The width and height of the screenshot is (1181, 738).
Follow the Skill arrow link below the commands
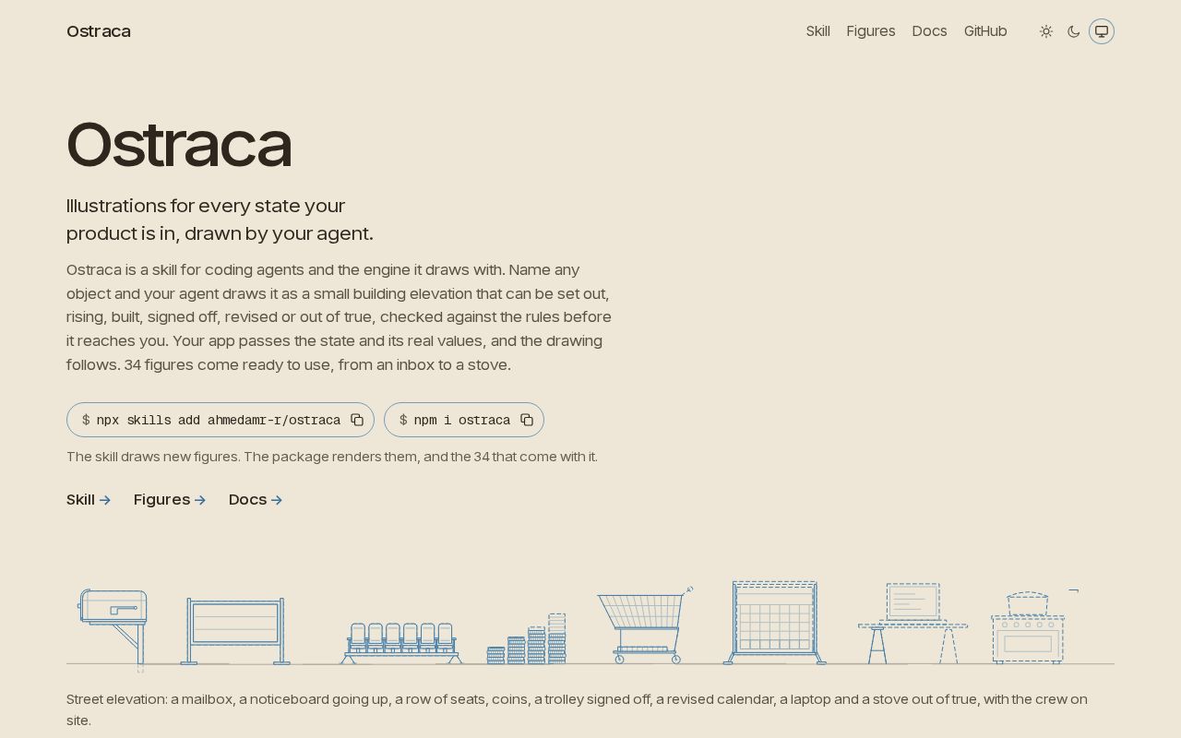pyautogui.click(x=89, y=500)
